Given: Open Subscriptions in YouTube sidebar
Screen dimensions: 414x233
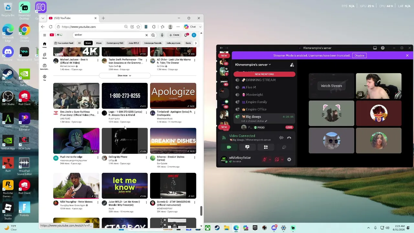Looking at the screenshot, I should click(x=44, y=67).
